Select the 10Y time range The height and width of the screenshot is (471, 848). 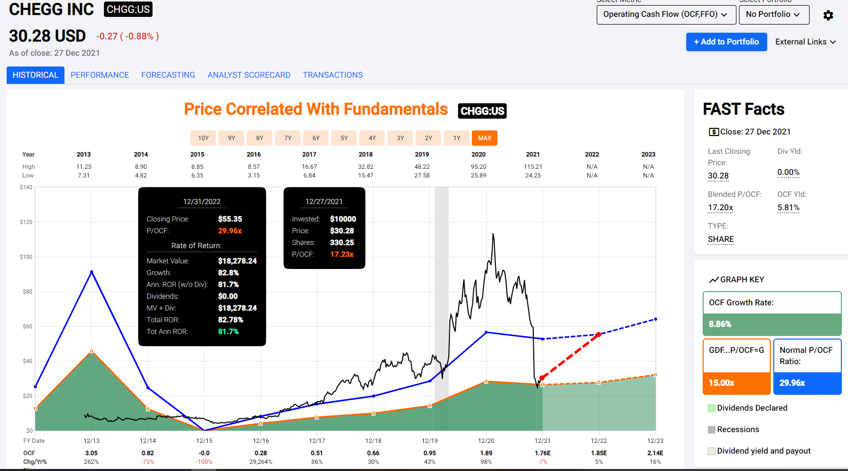(203, 138)
